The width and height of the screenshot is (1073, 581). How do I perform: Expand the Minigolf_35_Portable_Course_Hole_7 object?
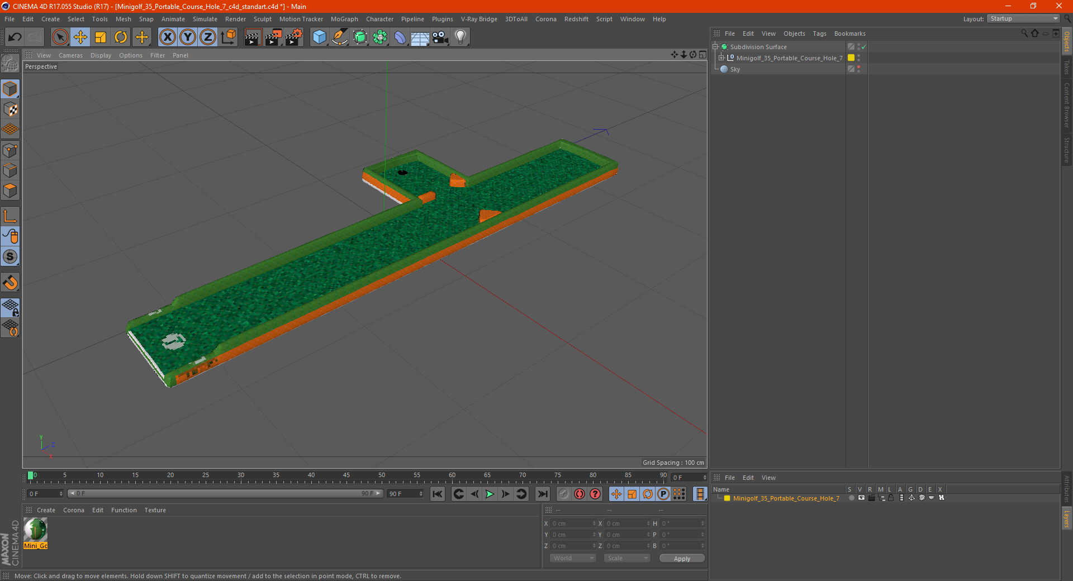pos(721,58)
